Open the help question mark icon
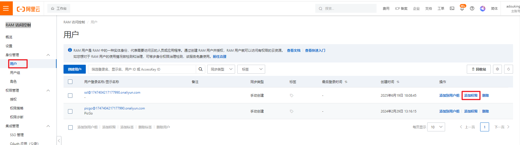 (472, 9)
